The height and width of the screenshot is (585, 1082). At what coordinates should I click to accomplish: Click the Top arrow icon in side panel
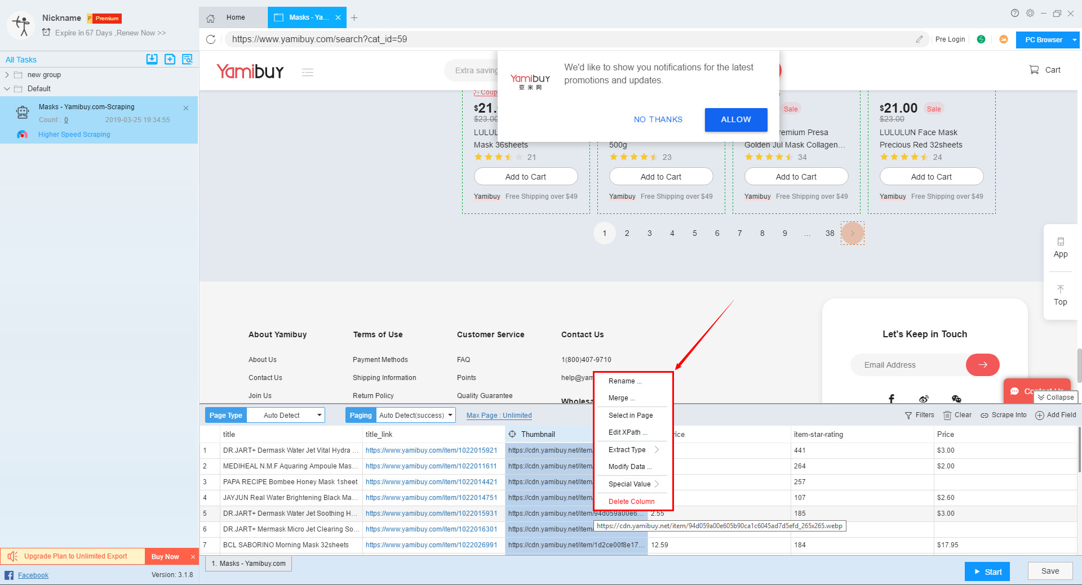click(1061, 289)
